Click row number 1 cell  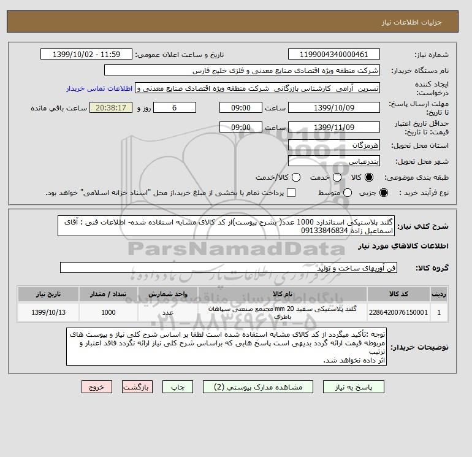(439, 312)
